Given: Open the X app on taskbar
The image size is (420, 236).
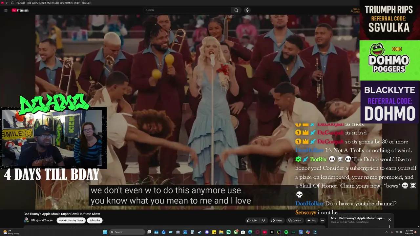Looking at the screenshot, I should [272, 232].
